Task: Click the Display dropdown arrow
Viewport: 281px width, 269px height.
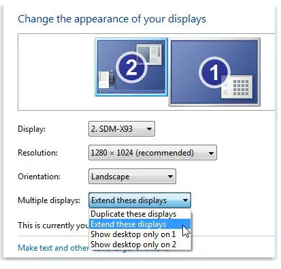Action: tap(149, 129)
